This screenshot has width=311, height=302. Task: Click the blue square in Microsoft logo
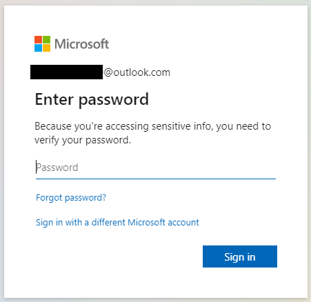click(38, 48)
